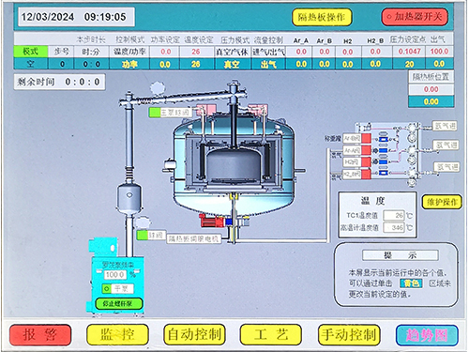Click the blue coupling under the chamber shaft
The image size is (469, 352).
[x=229, y=222]
